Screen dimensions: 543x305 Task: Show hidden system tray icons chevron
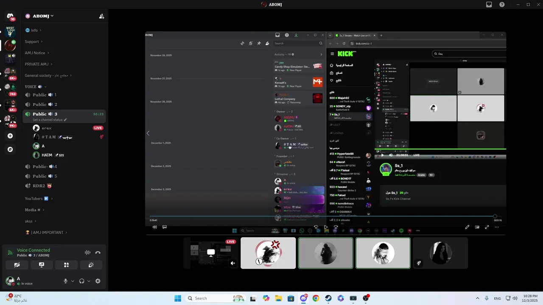tap(478, 298)
